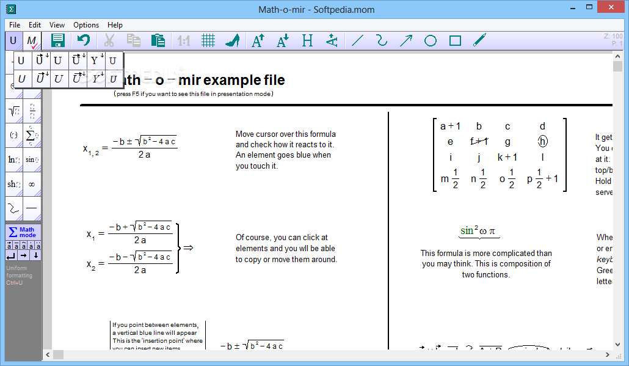Choose italic U in bottom-left popup cell

click(x=22, y=79)
